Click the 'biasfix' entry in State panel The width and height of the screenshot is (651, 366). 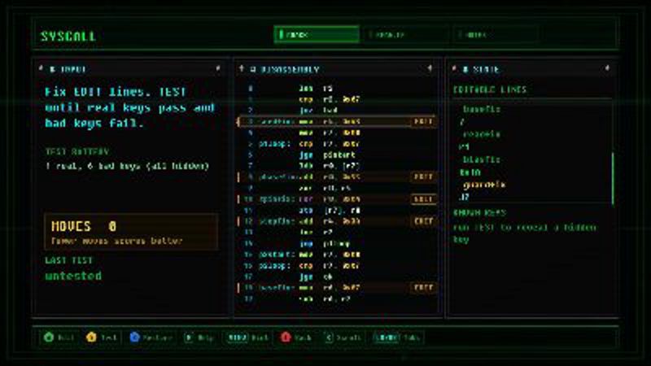(x=482, y=159)
